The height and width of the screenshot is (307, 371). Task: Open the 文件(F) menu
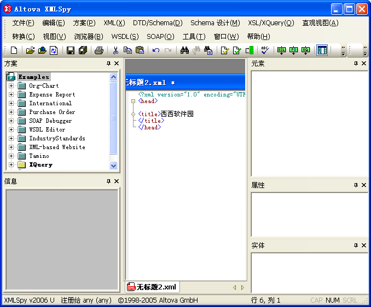click(x=23, y=23)
